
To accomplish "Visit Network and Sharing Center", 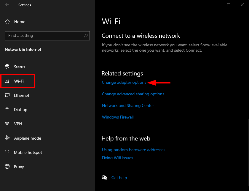I will (128, 105).
